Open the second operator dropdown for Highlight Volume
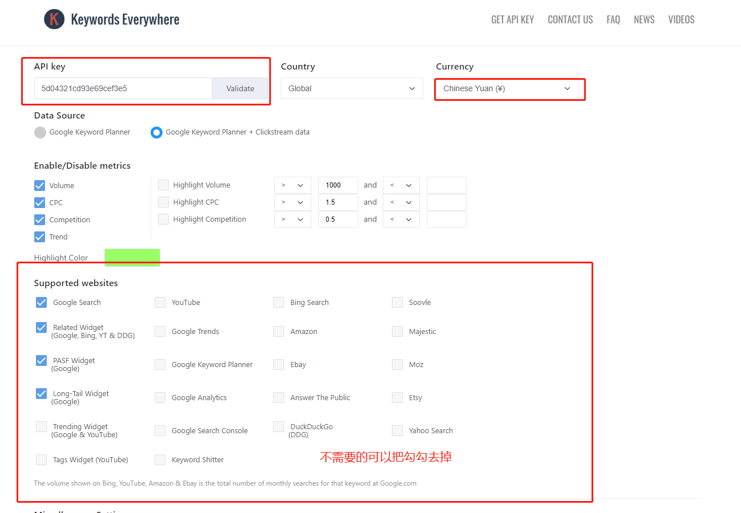 click(401, 185)
